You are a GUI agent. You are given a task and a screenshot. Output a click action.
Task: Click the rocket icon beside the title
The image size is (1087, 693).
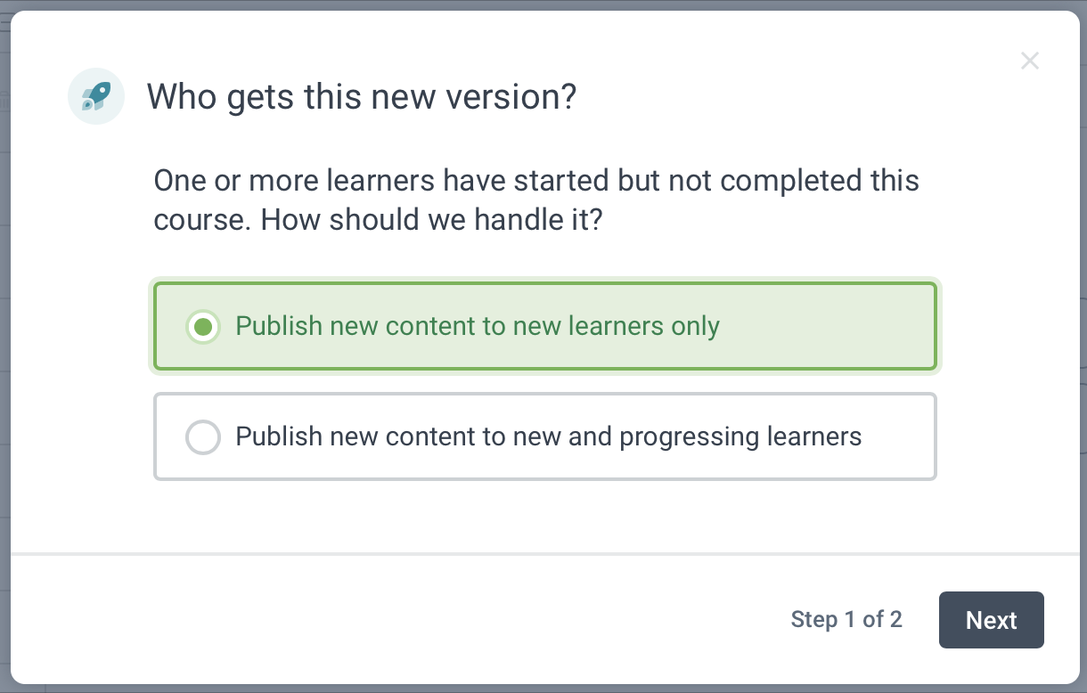point(96,95)
